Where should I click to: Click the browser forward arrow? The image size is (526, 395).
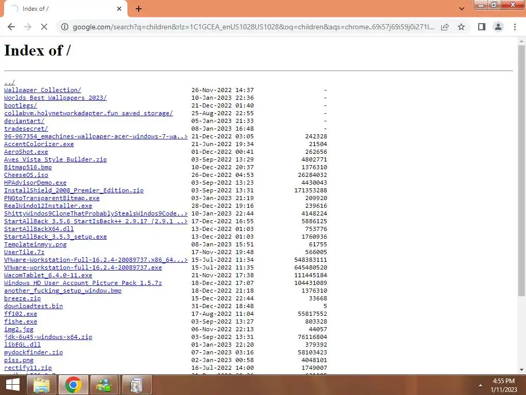(28, 27)
